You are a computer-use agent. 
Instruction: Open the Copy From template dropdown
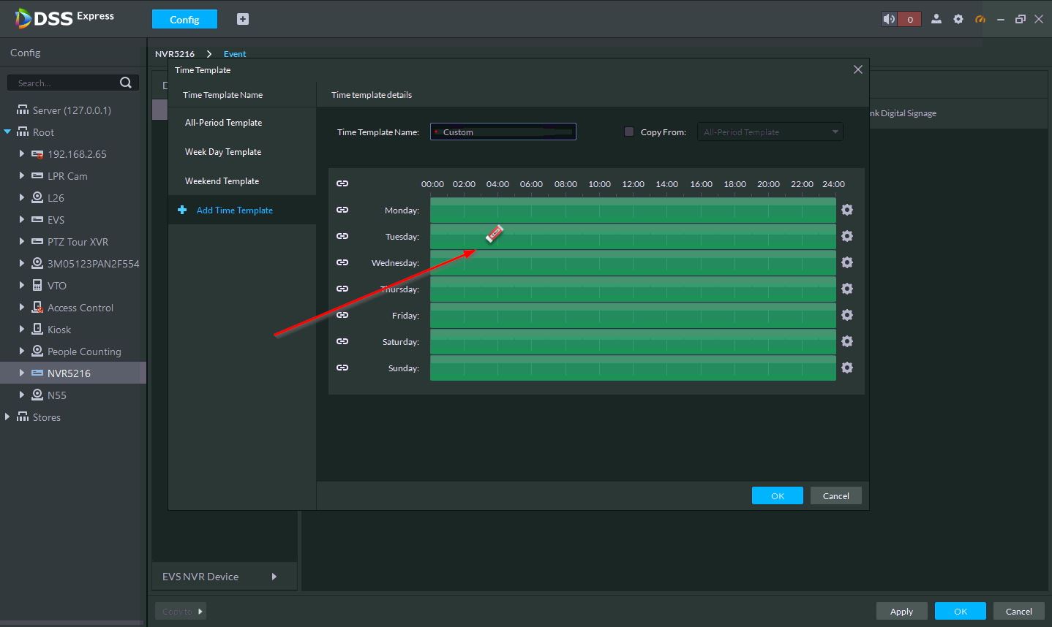click(x=770, y=132)
